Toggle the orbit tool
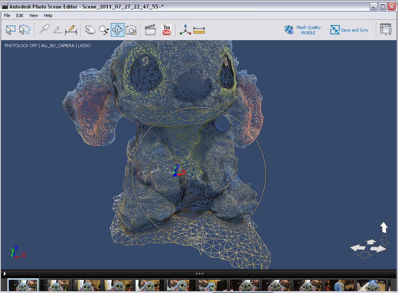 click(x=117, y=30)
